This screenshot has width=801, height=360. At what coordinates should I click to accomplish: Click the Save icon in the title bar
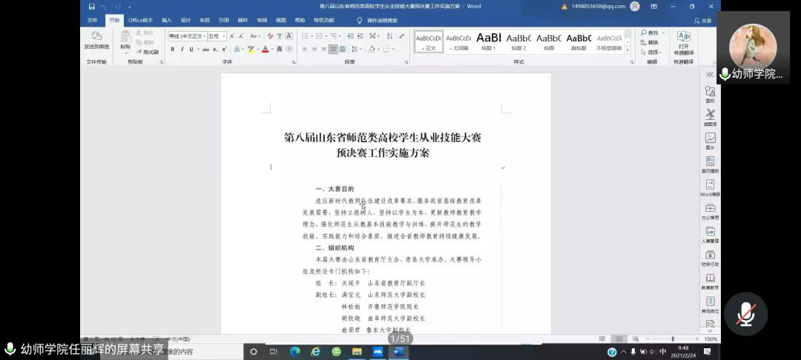coord(90,7)
